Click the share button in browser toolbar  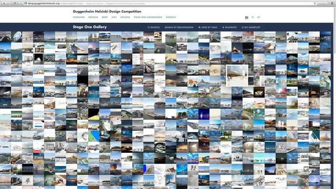pyautogui.click(x=15, y=3)
